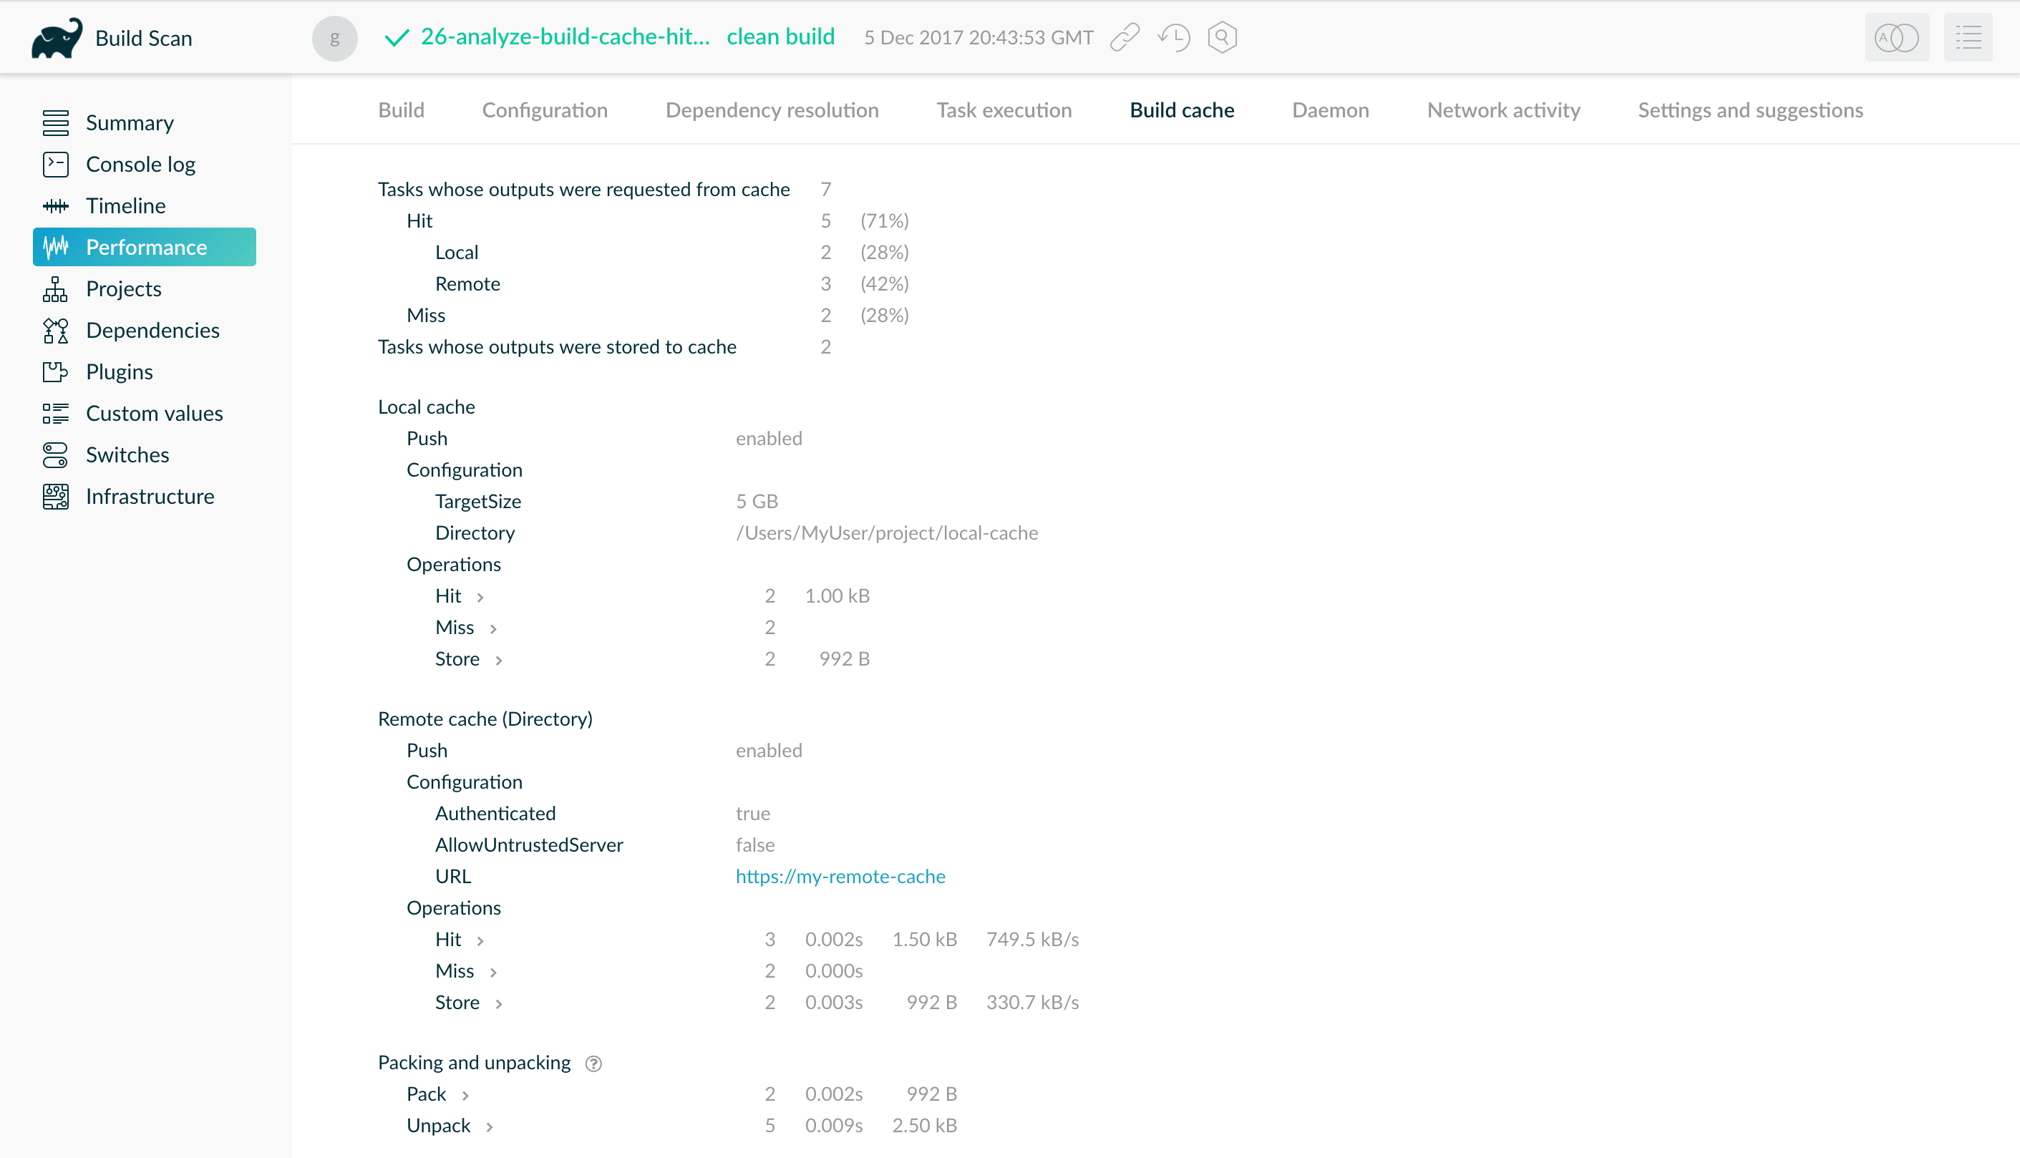Open the Network activity tab
2020x1158 pixels.
[1503, 110]
